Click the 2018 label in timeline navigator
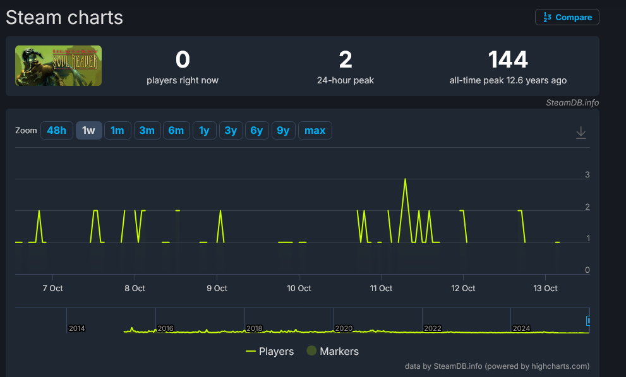 point(255,328)
